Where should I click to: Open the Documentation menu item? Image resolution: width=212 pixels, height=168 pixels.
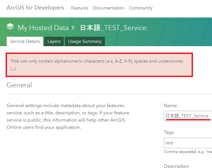[x=109, y=8]
